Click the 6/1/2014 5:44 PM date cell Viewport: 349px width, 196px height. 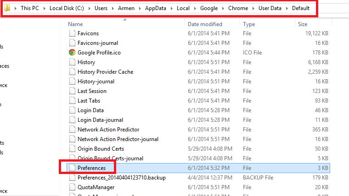point(208,52)
